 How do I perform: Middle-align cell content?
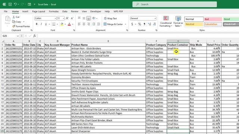[x=84, y=18]
